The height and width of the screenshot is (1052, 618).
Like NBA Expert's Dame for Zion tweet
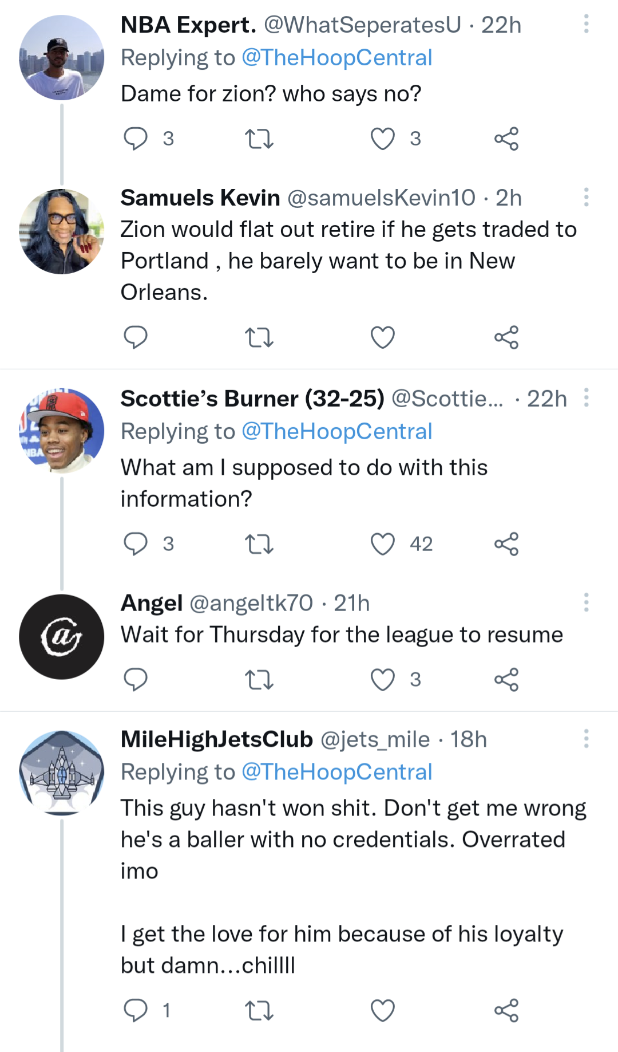pos(383,139)
